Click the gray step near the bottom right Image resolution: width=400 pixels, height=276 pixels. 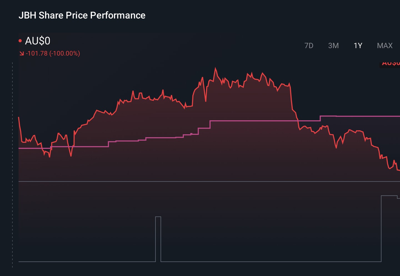coord(389,196)
